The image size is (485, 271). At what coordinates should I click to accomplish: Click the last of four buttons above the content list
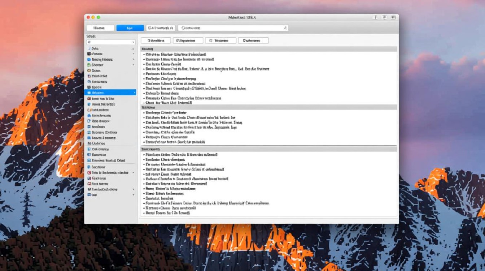[253, 40]
